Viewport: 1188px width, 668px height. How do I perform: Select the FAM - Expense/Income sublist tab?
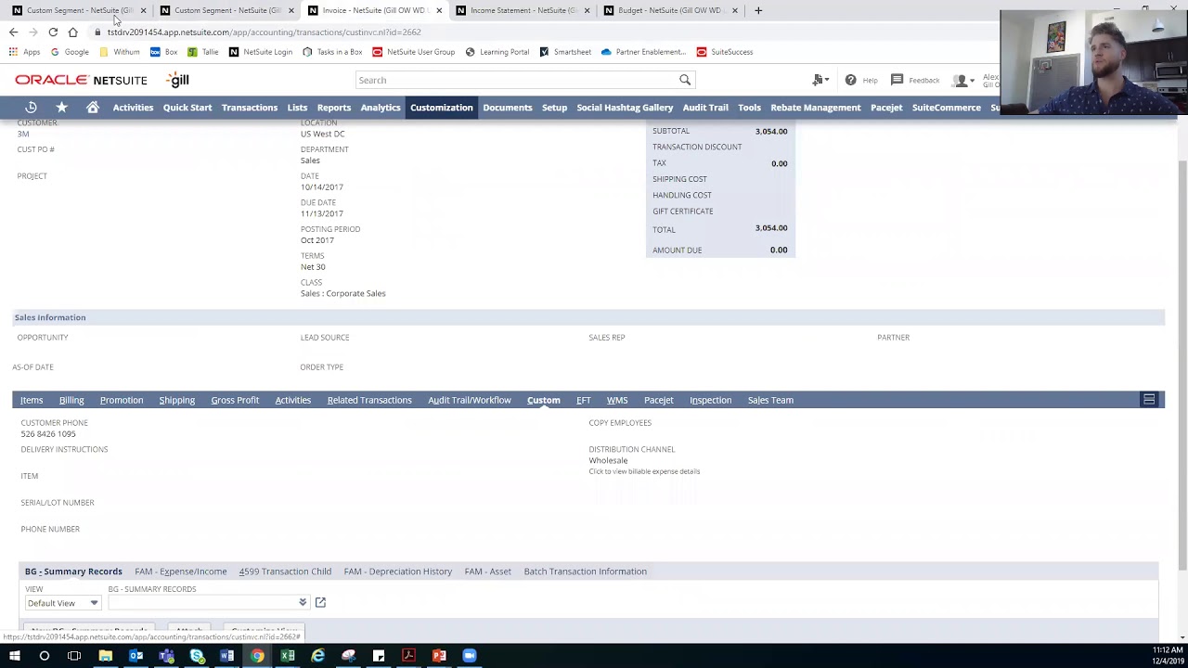pos(181,572)
